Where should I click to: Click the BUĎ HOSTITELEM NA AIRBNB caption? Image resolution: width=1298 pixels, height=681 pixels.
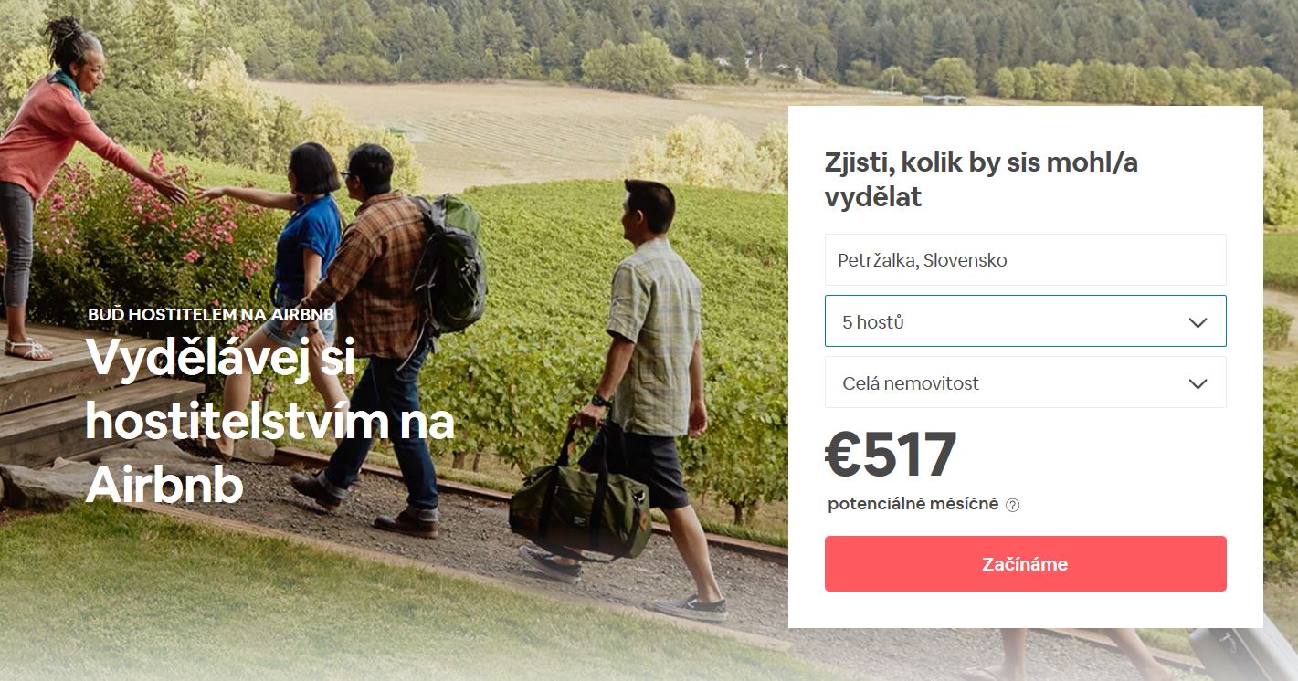211,314
